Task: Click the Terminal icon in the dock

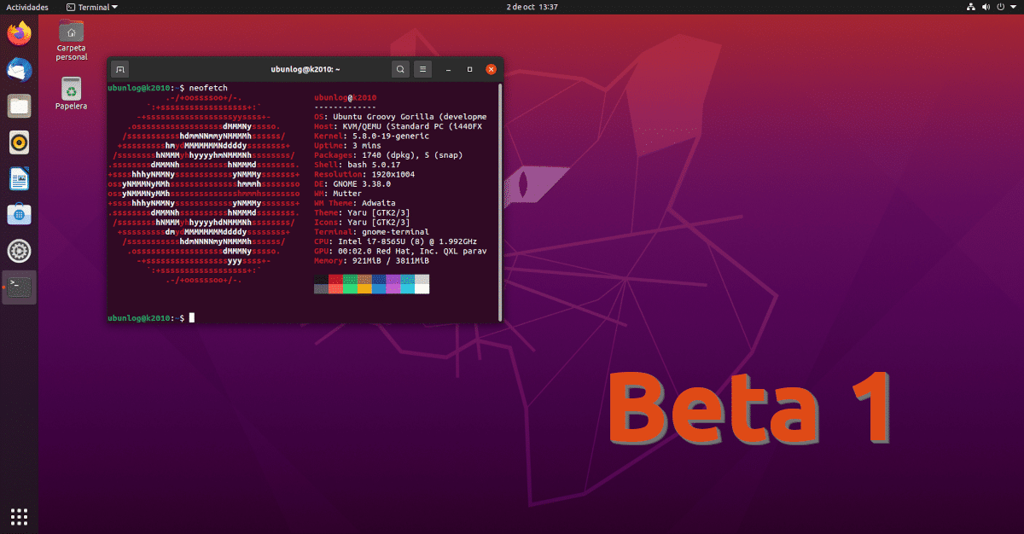Action: point(19,287)
